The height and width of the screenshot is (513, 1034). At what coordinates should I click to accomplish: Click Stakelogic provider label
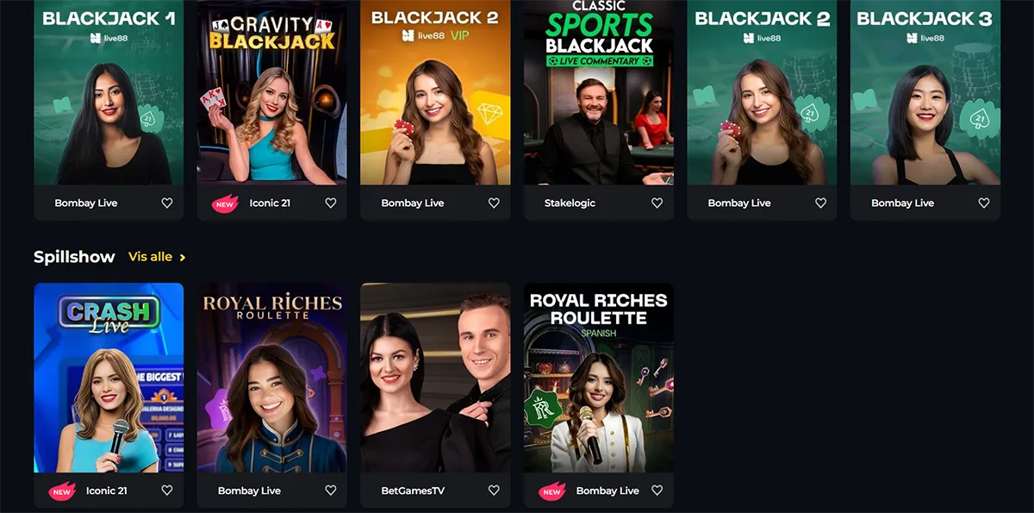click(570, 203)
